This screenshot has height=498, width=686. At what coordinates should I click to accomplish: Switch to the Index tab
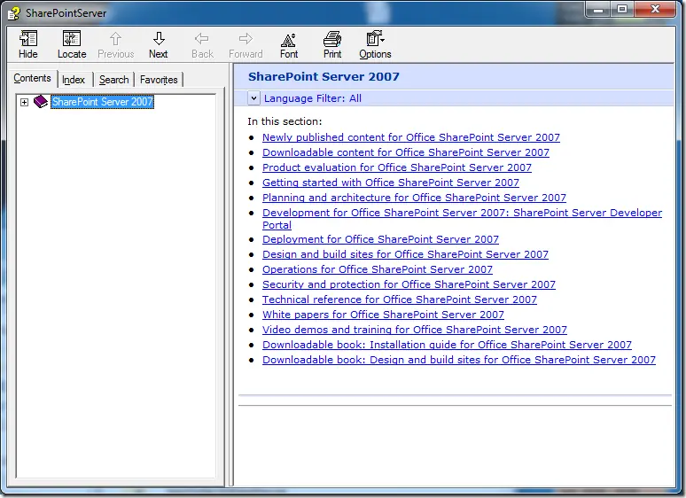pos(74,80)
